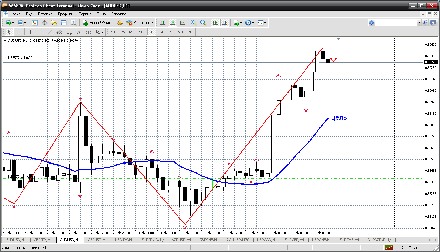Screen dimensions: 440x252
Task: Open the Indicators list icon
Action: pyautogui.click(x=236, y=23)
